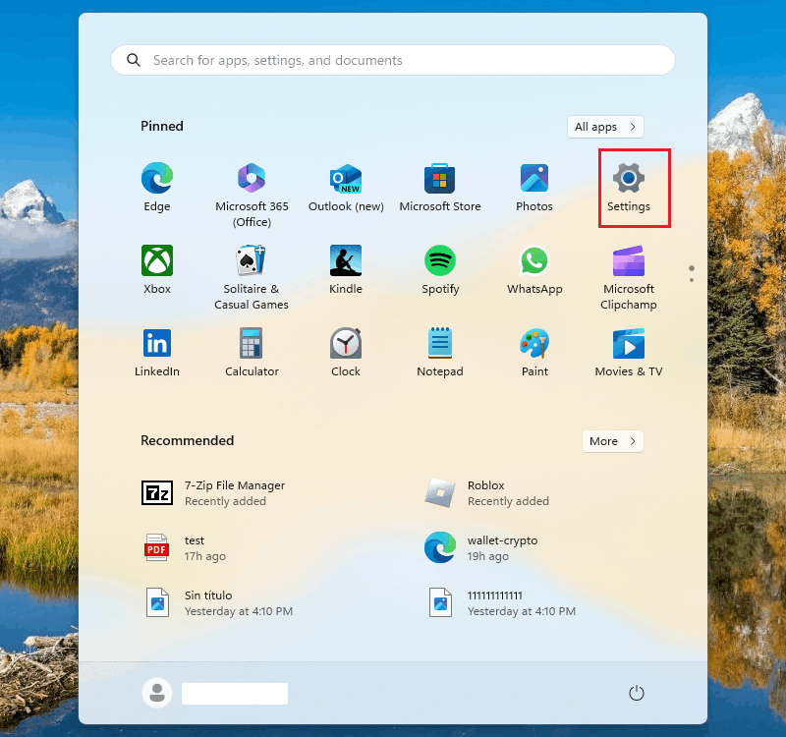Viewport: 786px width, 737px height.
Task: Open Outlook (new) mail app
Action: coord(346,187)
